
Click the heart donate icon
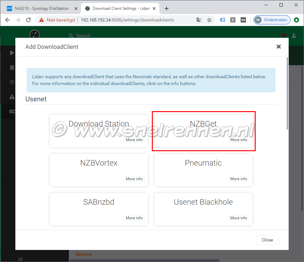[x=284, y=36]
